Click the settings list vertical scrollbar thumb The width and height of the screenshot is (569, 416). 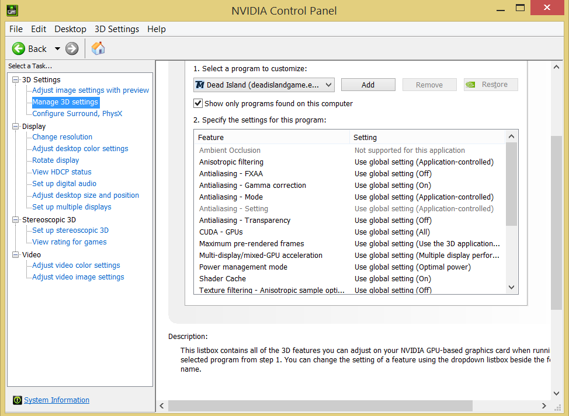(x=511, y=184)
